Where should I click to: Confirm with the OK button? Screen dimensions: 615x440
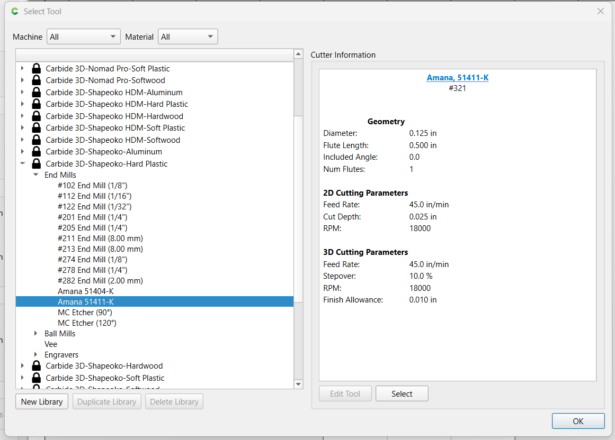(578, 421)
